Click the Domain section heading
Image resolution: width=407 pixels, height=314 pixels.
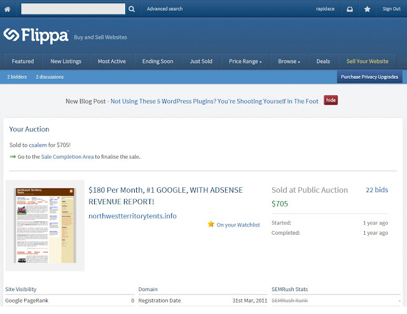148,289
